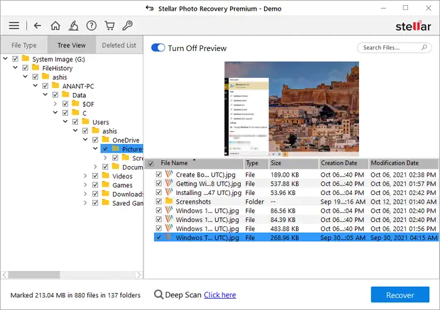
Task: Expand the Saved Games folder node
Action: point(85,202)
